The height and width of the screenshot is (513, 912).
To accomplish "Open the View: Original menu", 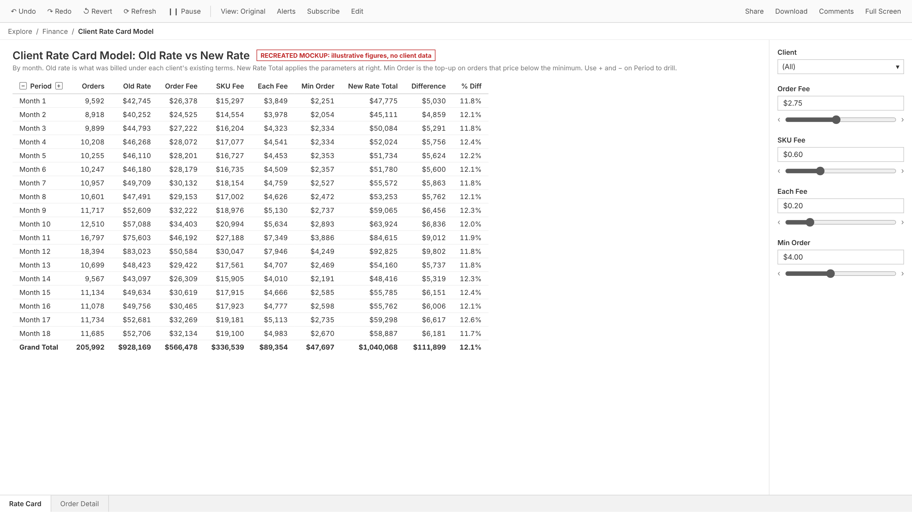I will 243,11.
